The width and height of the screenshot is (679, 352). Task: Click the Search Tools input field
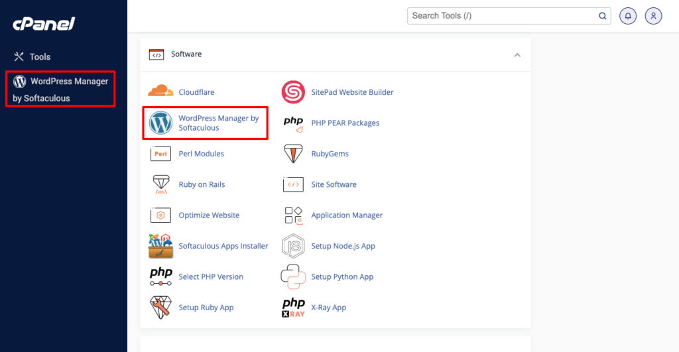click(501, 16)
